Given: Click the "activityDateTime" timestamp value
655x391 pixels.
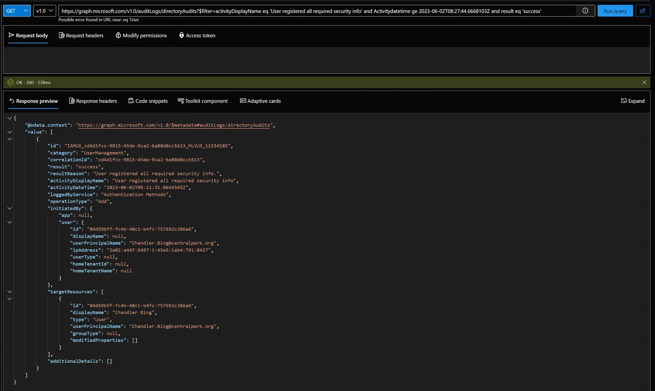Looking at the screenshot, I should pyautogui.click(x=147, y=187).
